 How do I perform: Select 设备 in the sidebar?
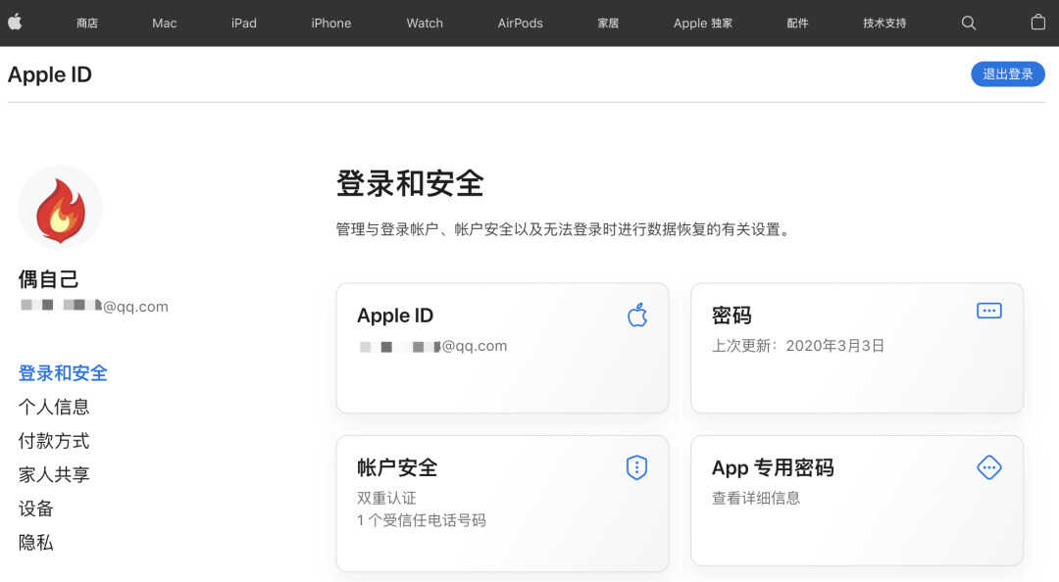[x=36, y=509]
